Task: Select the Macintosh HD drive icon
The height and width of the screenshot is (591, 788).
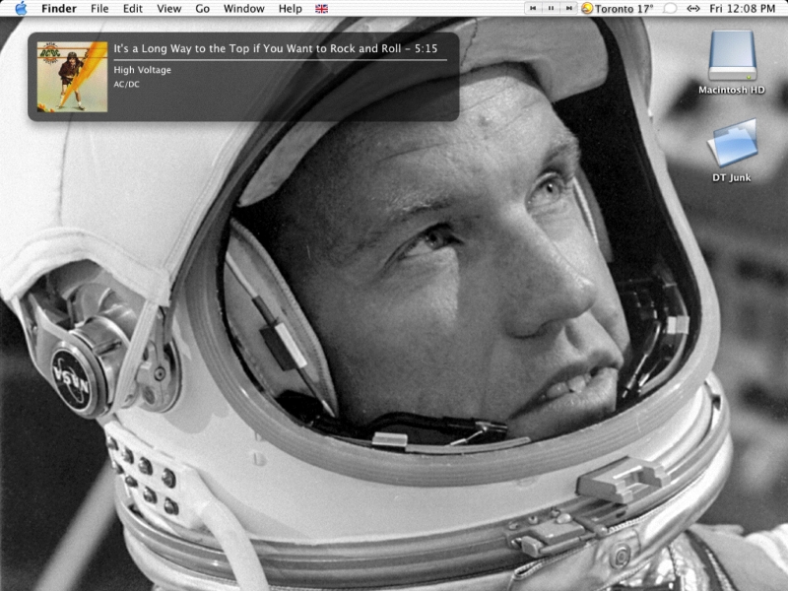Action: [732, 55]
